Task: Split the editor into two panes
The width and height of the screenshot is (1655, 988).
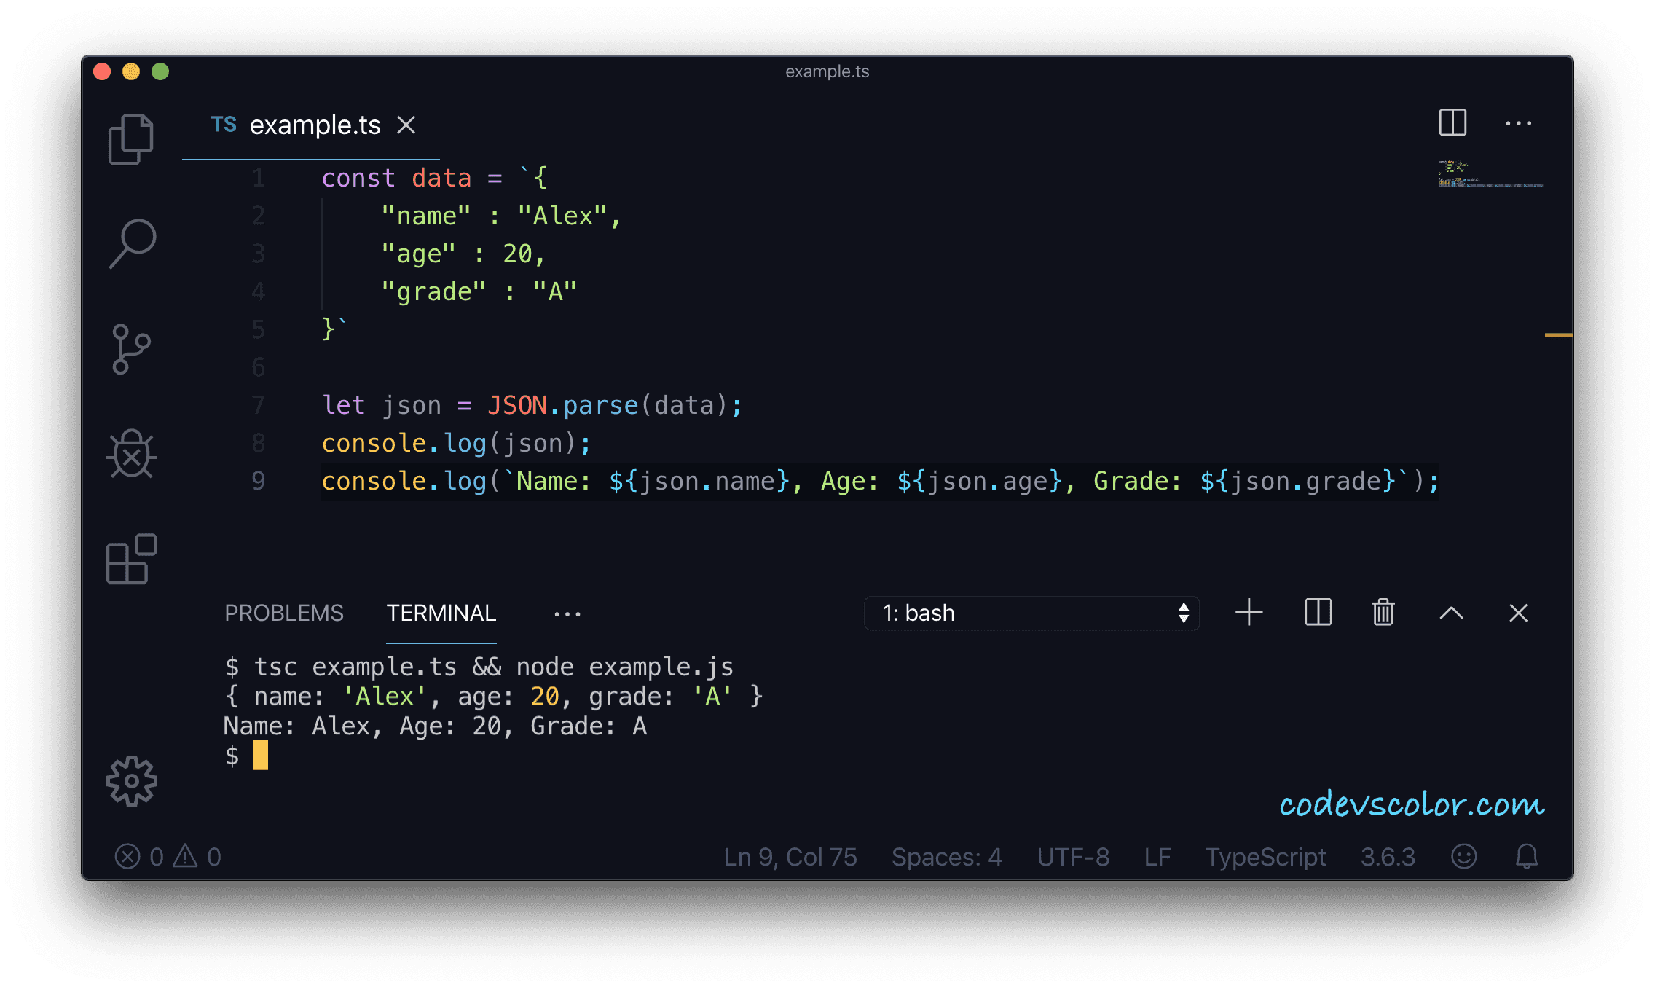Action: 1452,124
